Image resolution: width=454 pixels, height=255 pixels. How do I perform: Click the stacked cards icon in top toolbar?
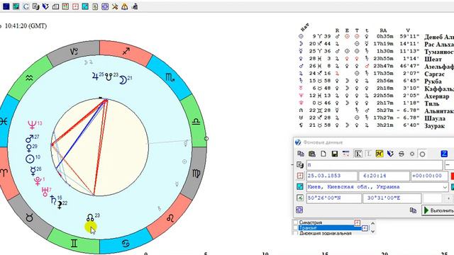(55, 6)
